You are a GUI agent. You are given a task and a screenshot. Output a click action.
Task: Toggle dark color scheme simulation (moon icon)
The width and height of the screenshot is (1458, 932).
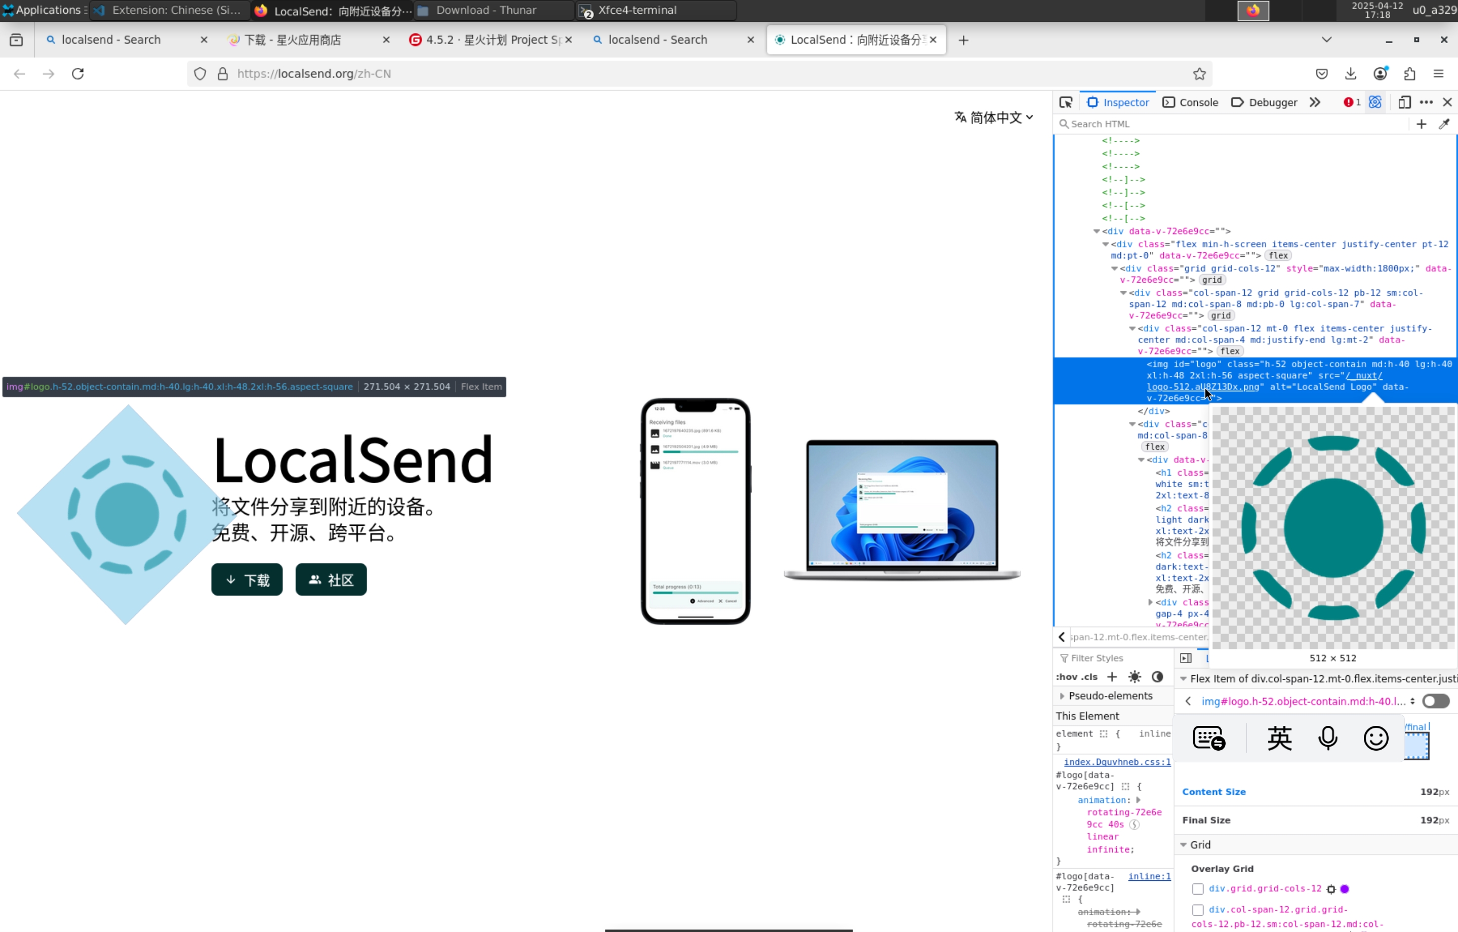tap(1157, 677)
